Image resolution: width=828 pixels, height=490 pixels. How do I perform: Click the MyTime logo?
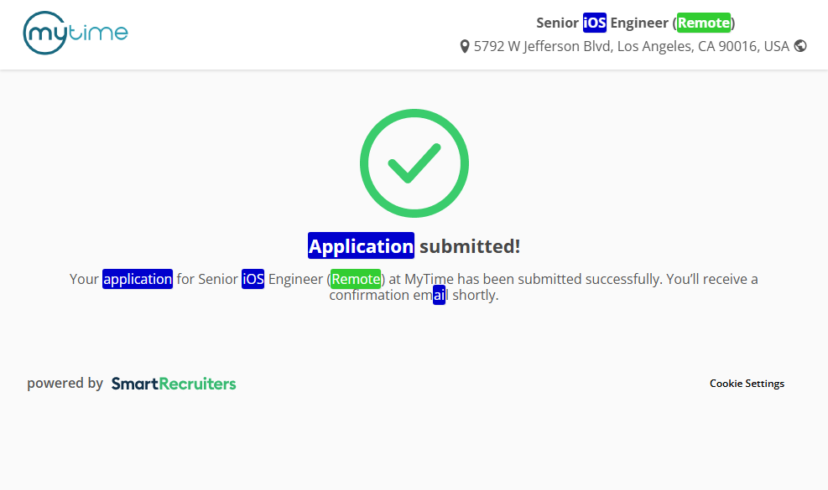coord(76,34)
